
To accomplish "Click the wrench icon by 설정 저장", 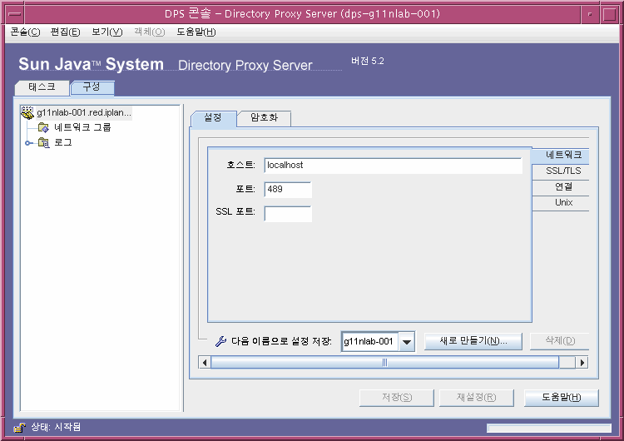I will pos(220,341).
